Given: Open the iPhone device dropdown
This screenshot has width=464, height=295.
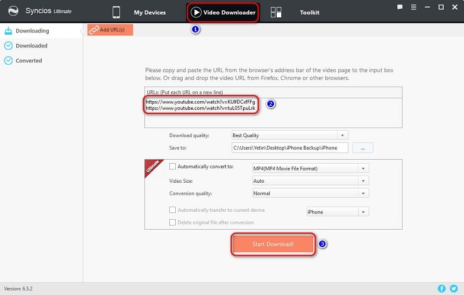Looking at the screenshot, I should [x=338, y=212].
